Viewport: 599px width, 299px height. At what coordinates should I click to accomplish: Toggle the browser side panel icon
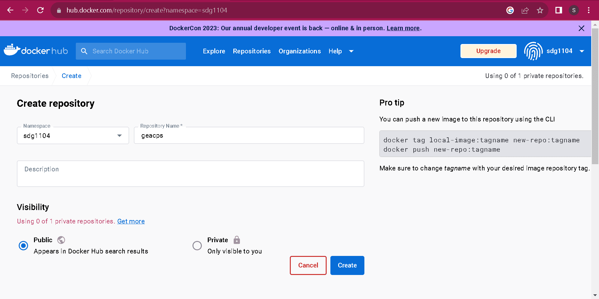[559, 10]
